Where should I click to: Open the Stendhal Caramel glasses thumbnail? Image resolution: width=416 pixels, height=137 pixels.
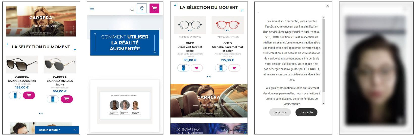pyautogui.click(x=228, y=25)
